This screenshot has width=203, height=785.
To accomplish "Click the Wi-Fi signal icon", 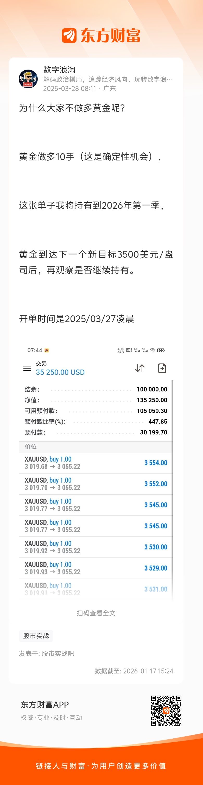I will point(153,351).
